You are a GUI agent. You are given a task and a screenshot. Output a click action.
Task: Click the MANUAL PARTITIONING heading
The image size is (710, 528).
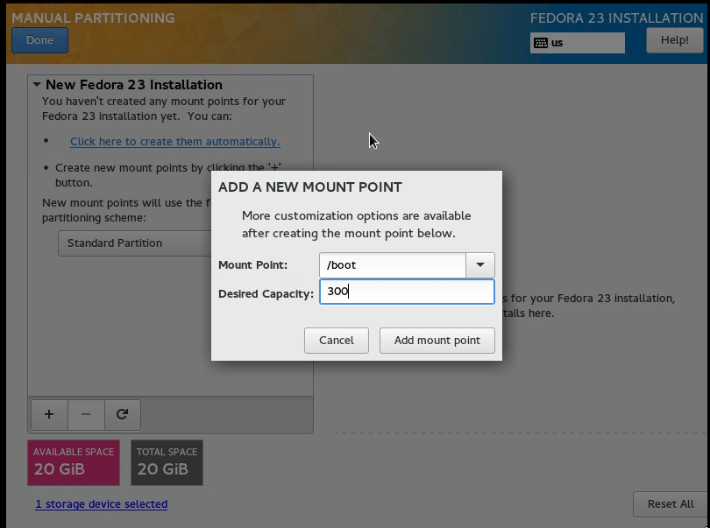coord(93,18)
